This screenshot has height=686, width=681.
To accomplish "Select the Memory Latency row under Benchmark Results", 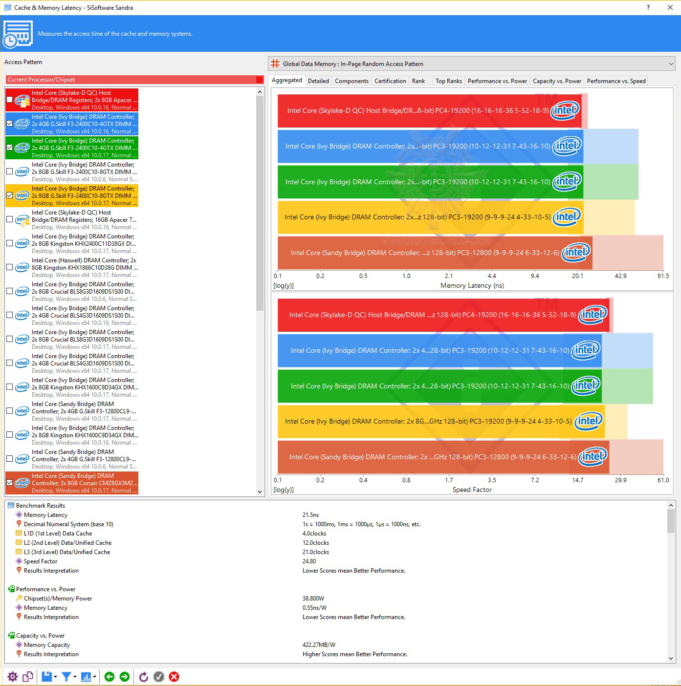I will click(336, 515).
